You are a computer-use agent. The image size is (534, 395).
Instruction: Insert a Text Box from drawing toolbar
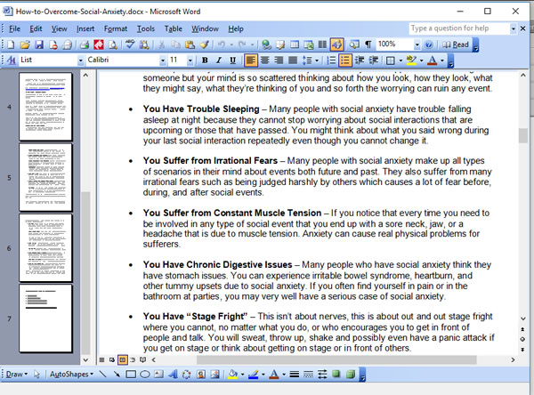click(x=158, y=375)
